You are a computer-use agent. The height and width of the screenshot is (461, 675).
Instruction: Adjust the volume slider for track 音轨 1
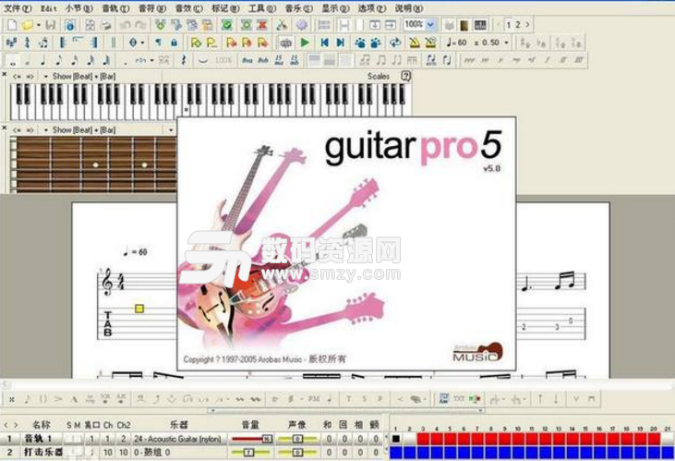[x=252, y=439]
